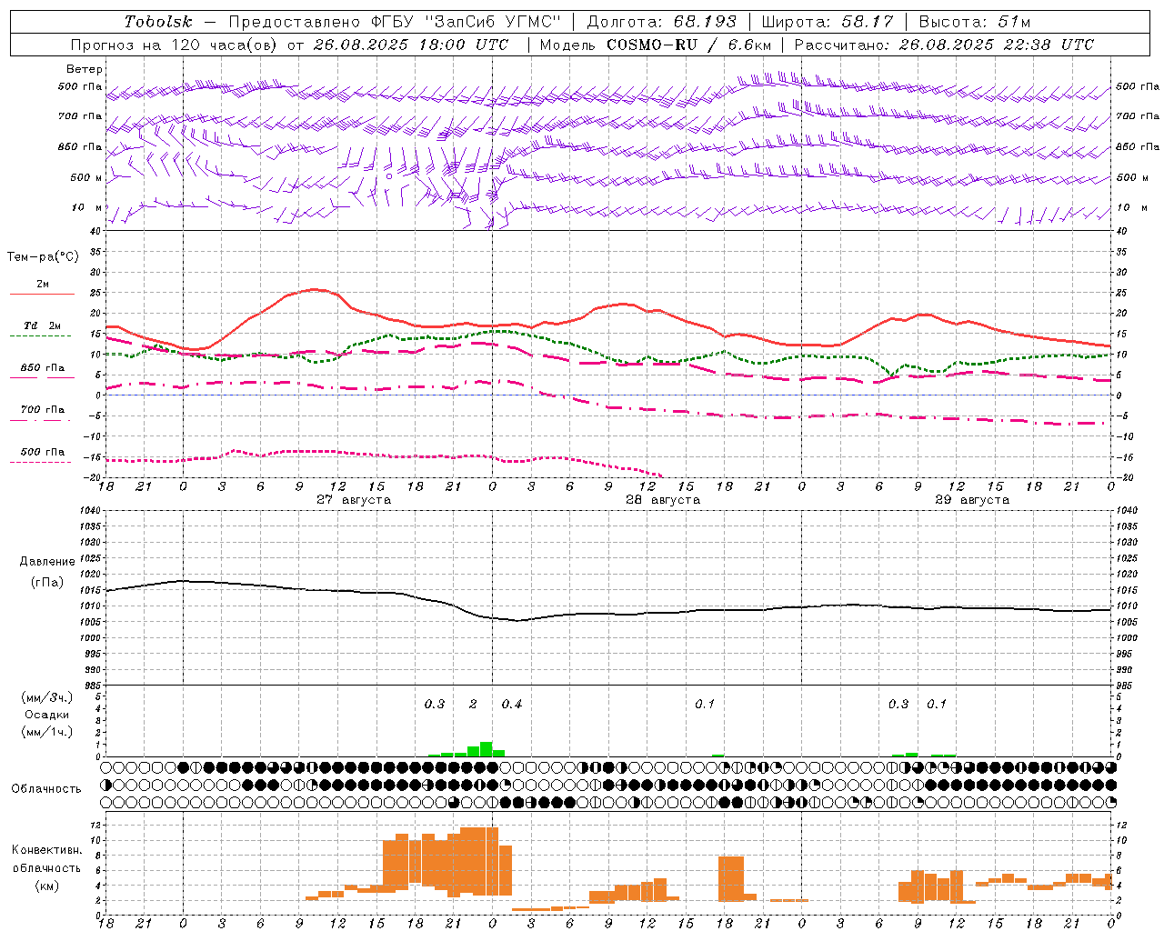The width and height of the screenshot is (1164, 931).
Task: Click the Широта: 58.17 value
Action: point(827,22)
